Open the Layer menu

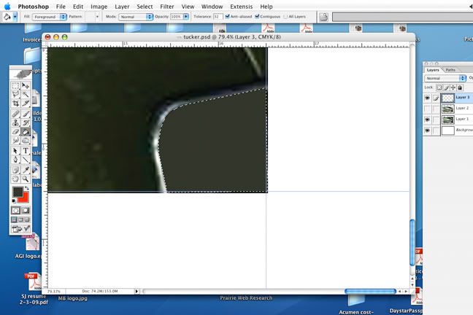point(122,7)
